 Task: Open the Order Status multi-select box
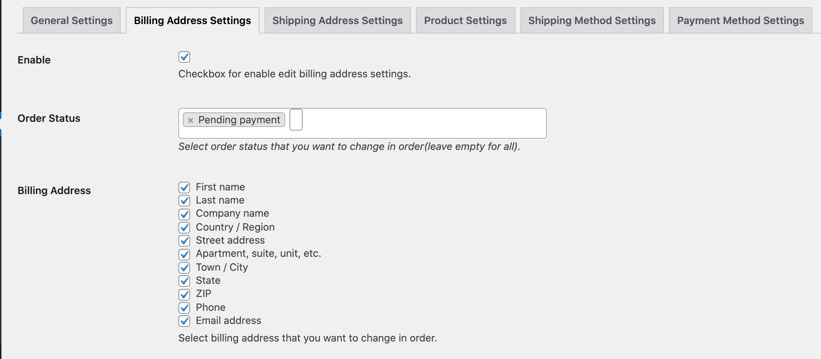[420, 123]
